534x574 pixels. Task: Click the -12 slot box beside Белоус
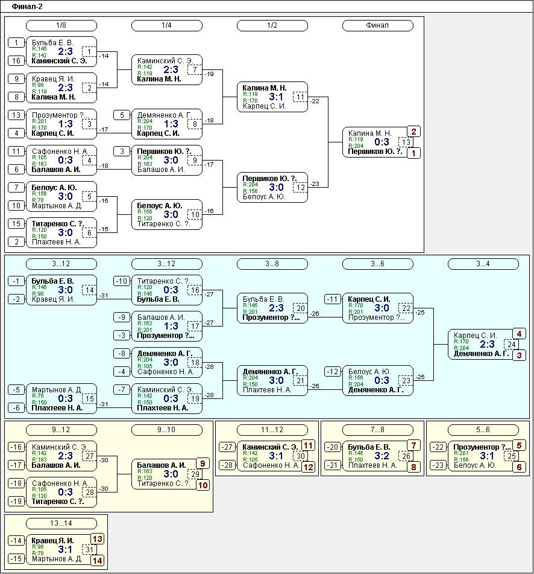(333, 372)
